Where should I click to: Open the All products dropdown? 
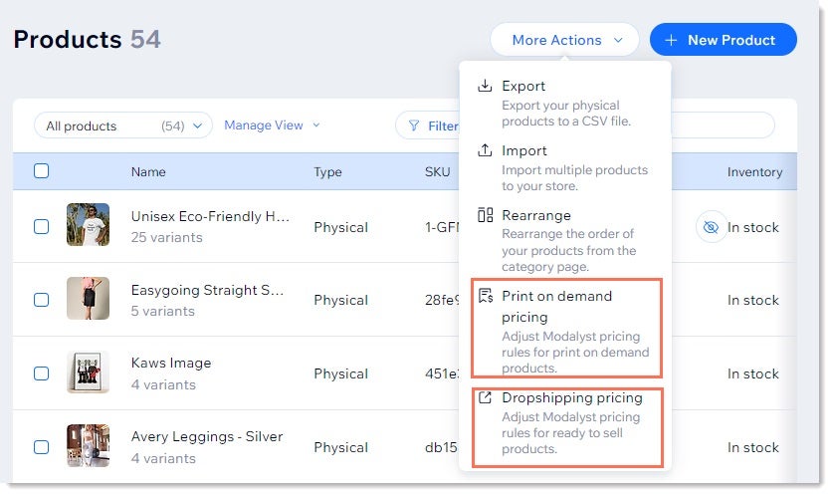123,126
